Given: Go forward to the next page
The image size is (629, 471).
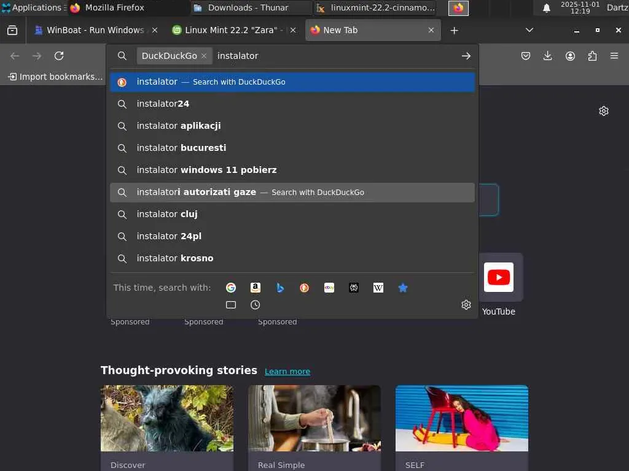Looking at the screenshot, I should (37, 56).
